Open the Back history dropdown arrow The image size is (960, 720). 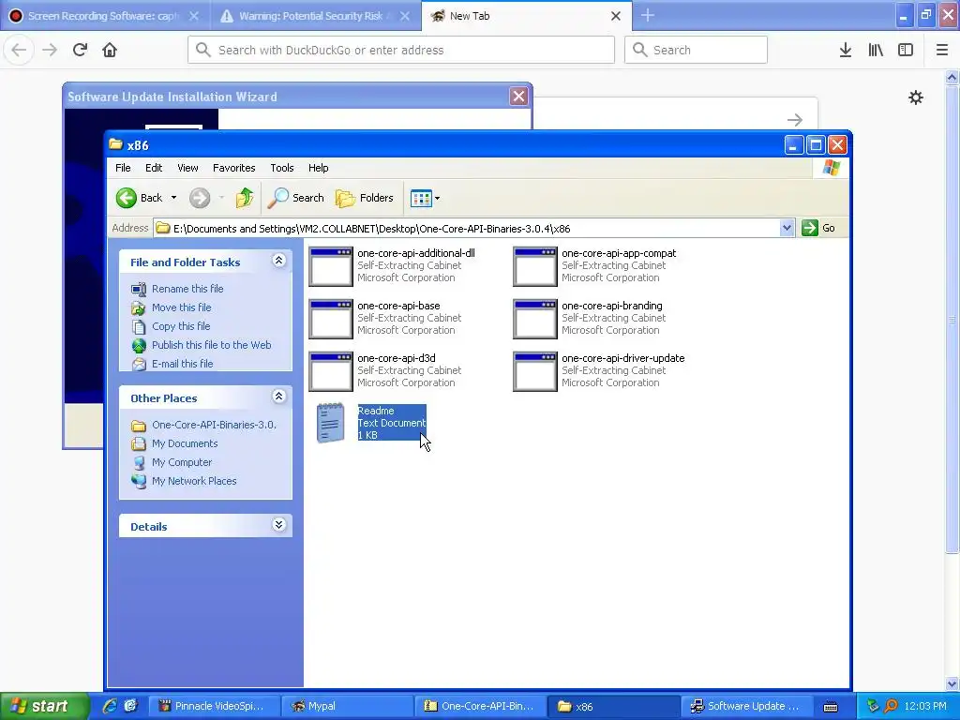click(173, 198)
